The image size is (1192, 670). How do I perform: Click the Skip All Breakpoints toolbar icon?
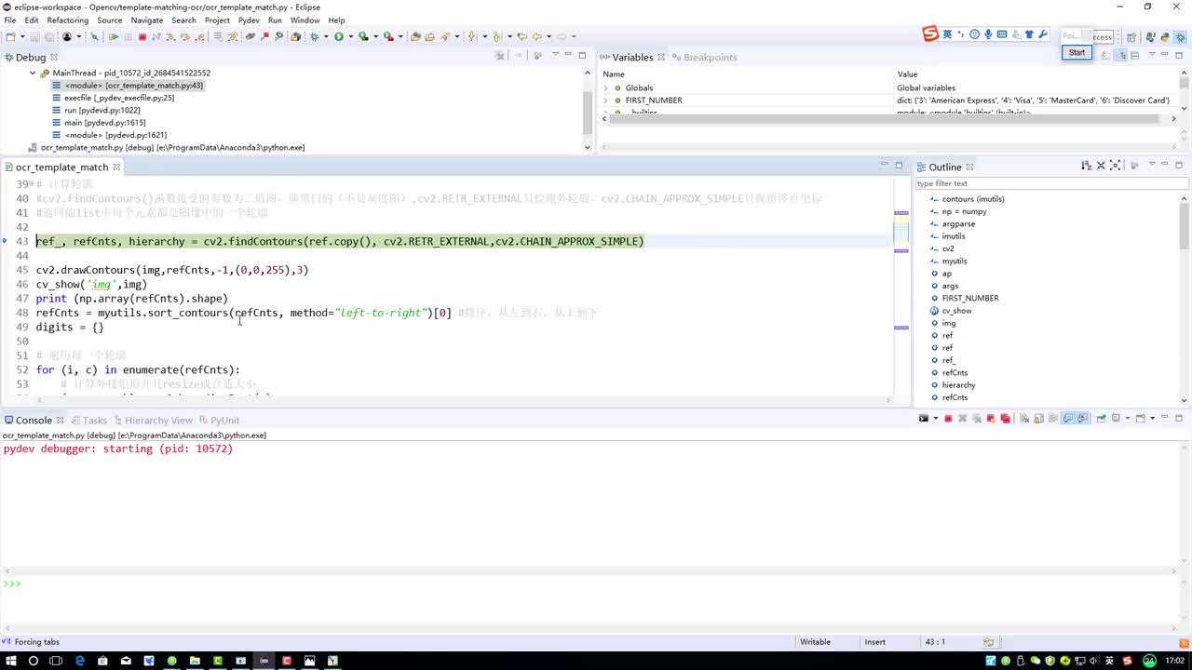(x=94, y=37)
